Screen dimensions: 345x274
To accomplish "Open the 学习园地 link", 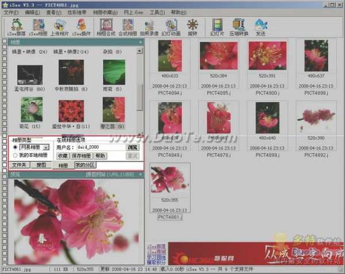I will point(156,257).
